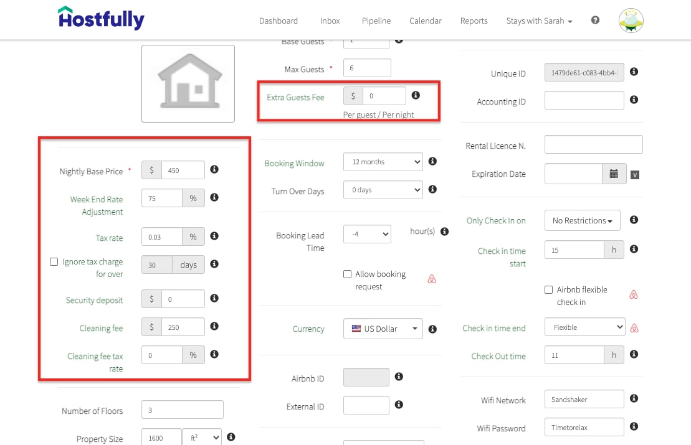691x445 pixels.
Task: Open the help question mark in the navbar
Action: coord(595,20)
